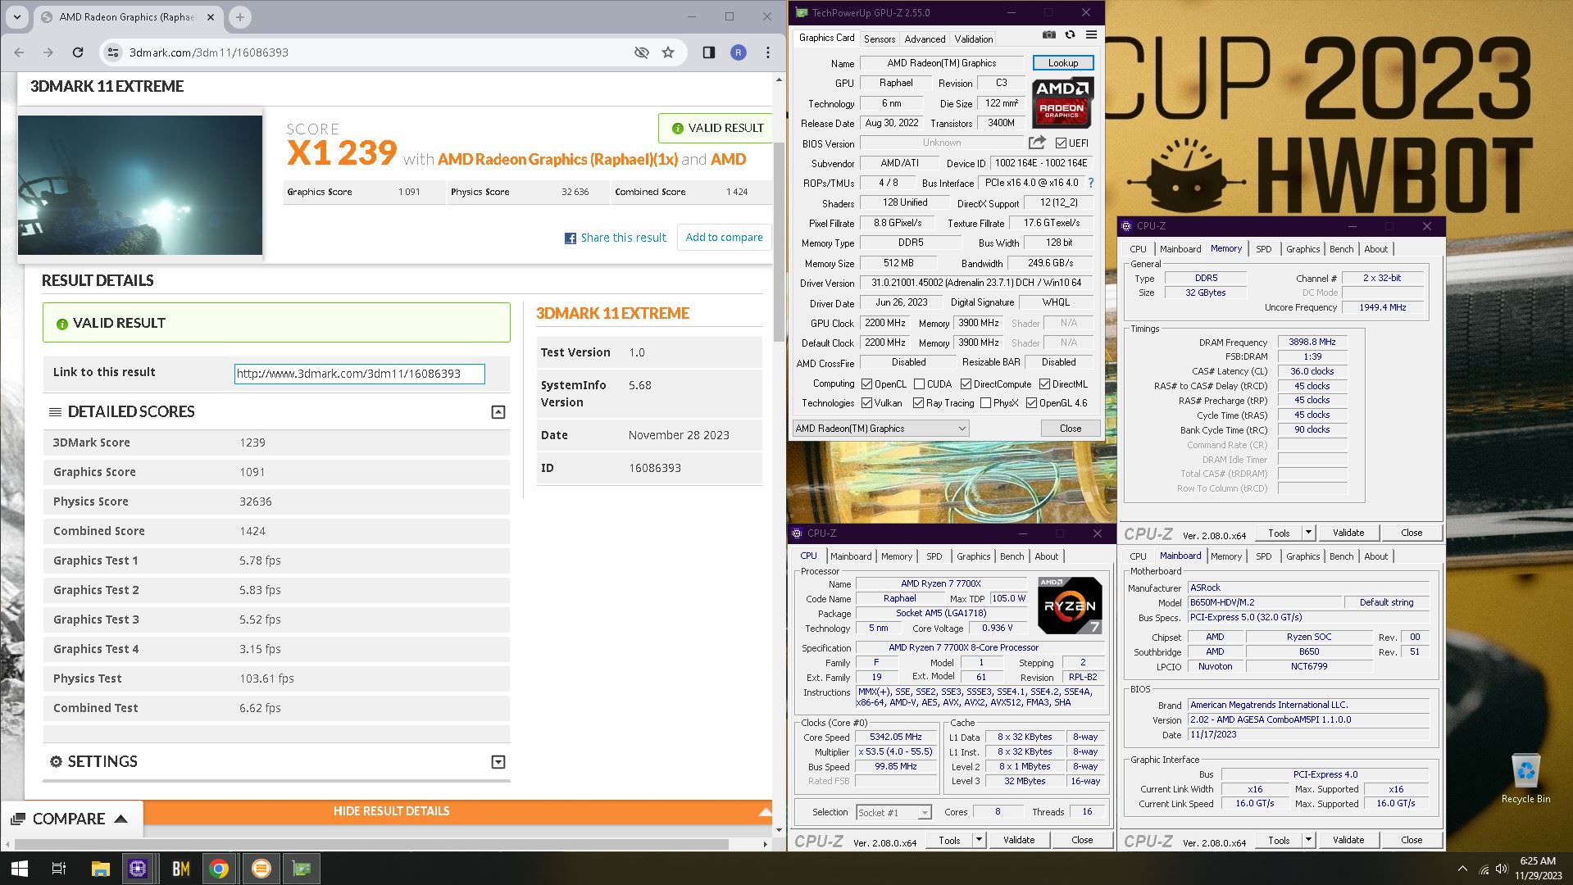The image size is (1573, 885).
Task: Open the Recycle Bin on desktop
Action: point(1525,778)
